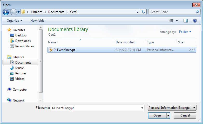This screenshot has height=124, width=203.
Task: Click the greyed Forward navigation arrow
Action: pyautogui.click(x=13, y=12)
